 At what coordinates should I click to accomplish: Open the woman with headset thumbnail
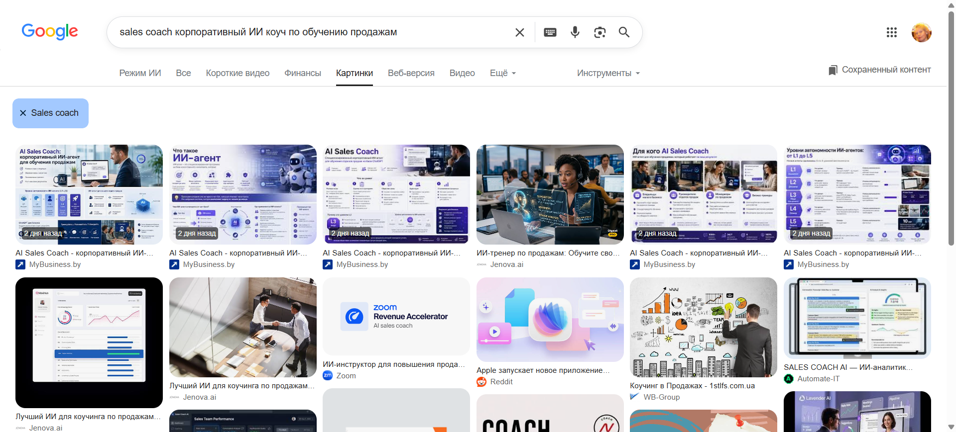(x=550, y=194)
